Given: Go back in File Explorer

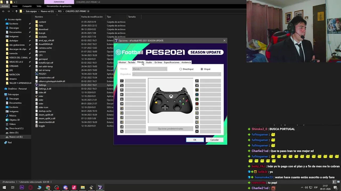Looking at the screenshot, I should pos(3,11).
